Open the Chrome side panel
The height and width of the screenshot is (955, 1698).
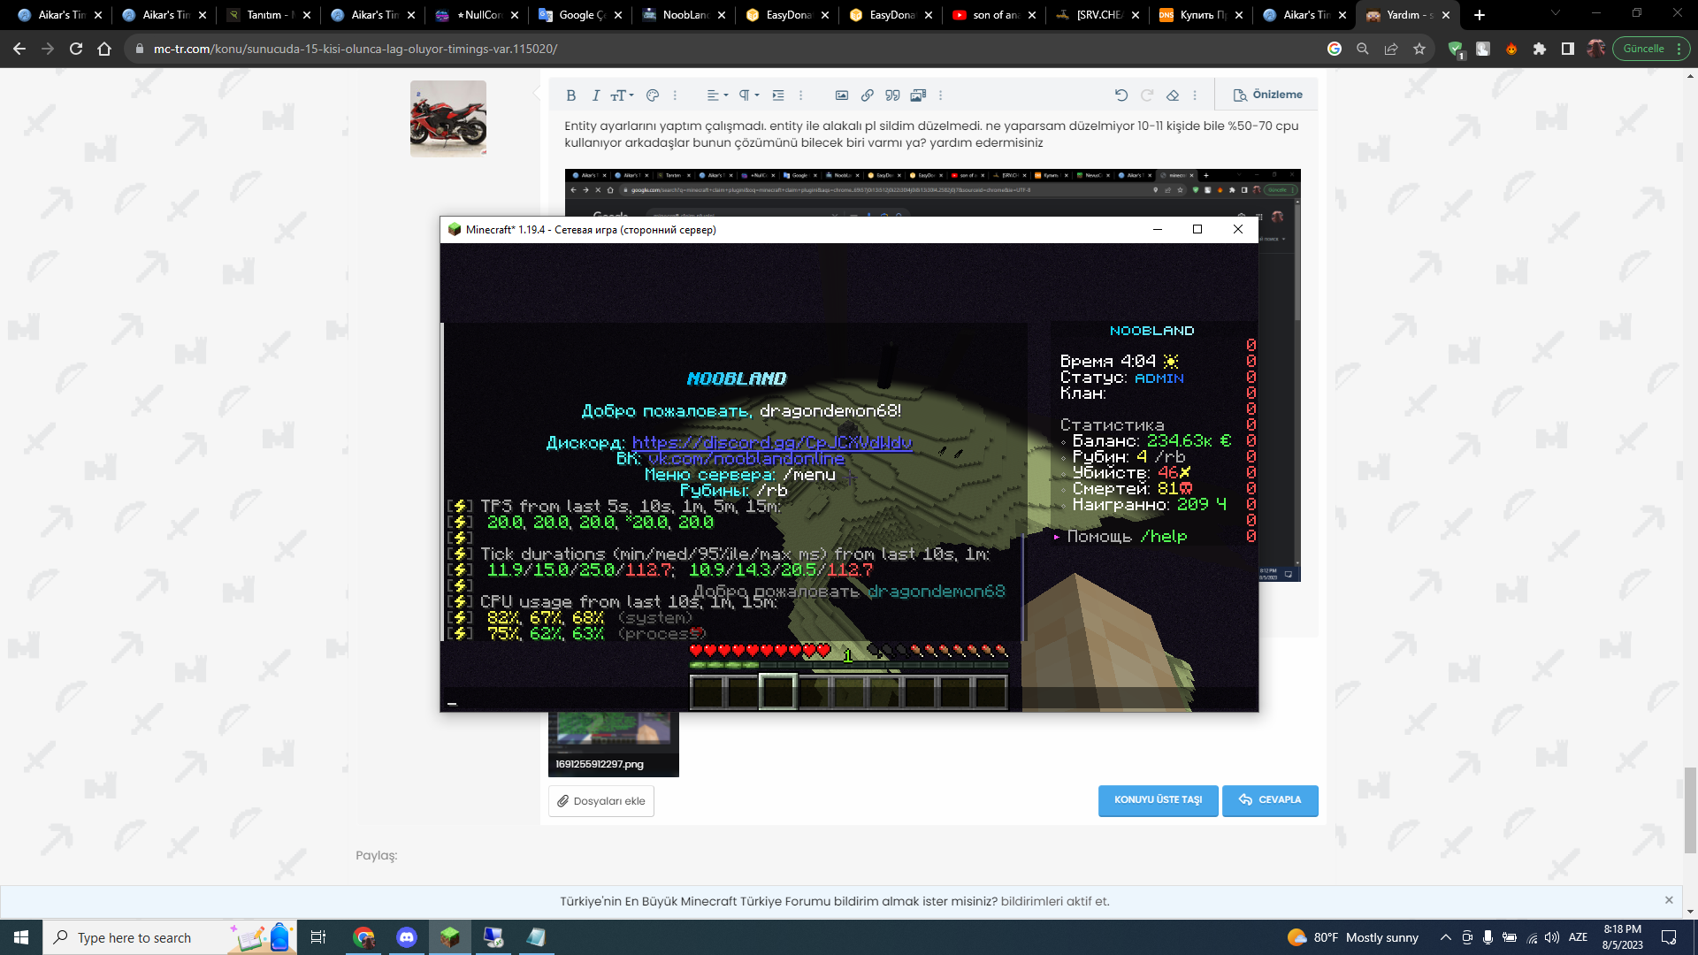coord(1568,49)
